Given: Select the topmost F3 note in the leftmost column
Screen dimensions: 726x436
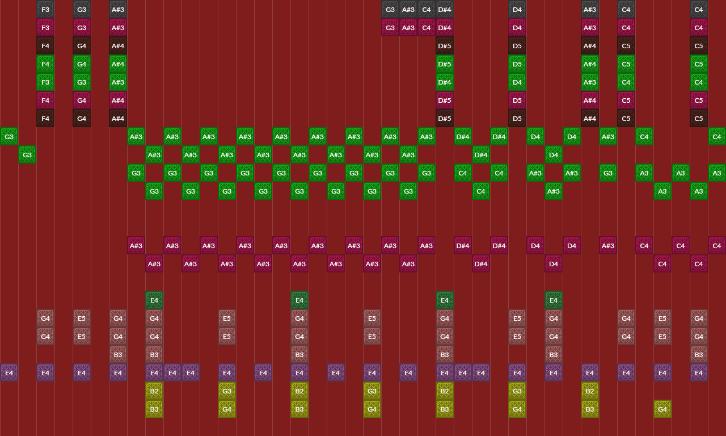Looking at the screenshot, I should (x=45, y=10).
